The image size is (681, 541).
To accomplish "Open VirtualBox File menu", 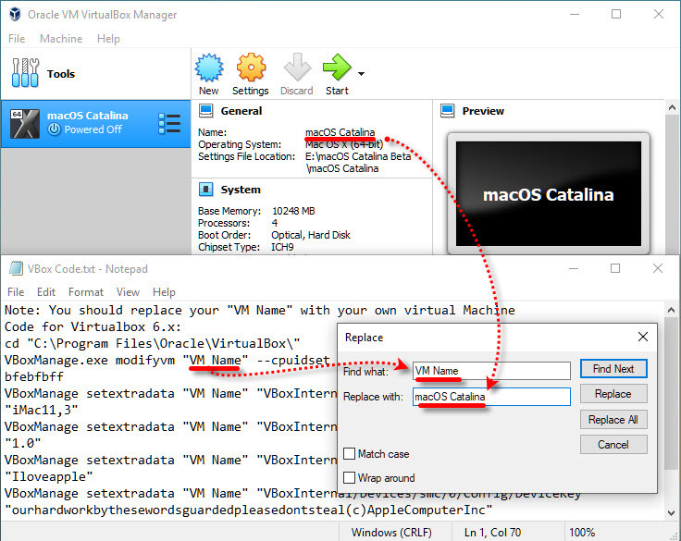I will tap(17, 39).
